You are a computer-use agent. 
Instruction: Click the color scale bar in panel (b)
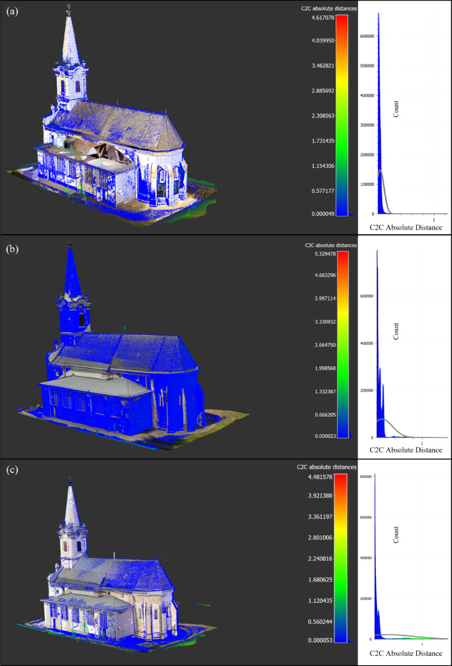coord(343,344)
